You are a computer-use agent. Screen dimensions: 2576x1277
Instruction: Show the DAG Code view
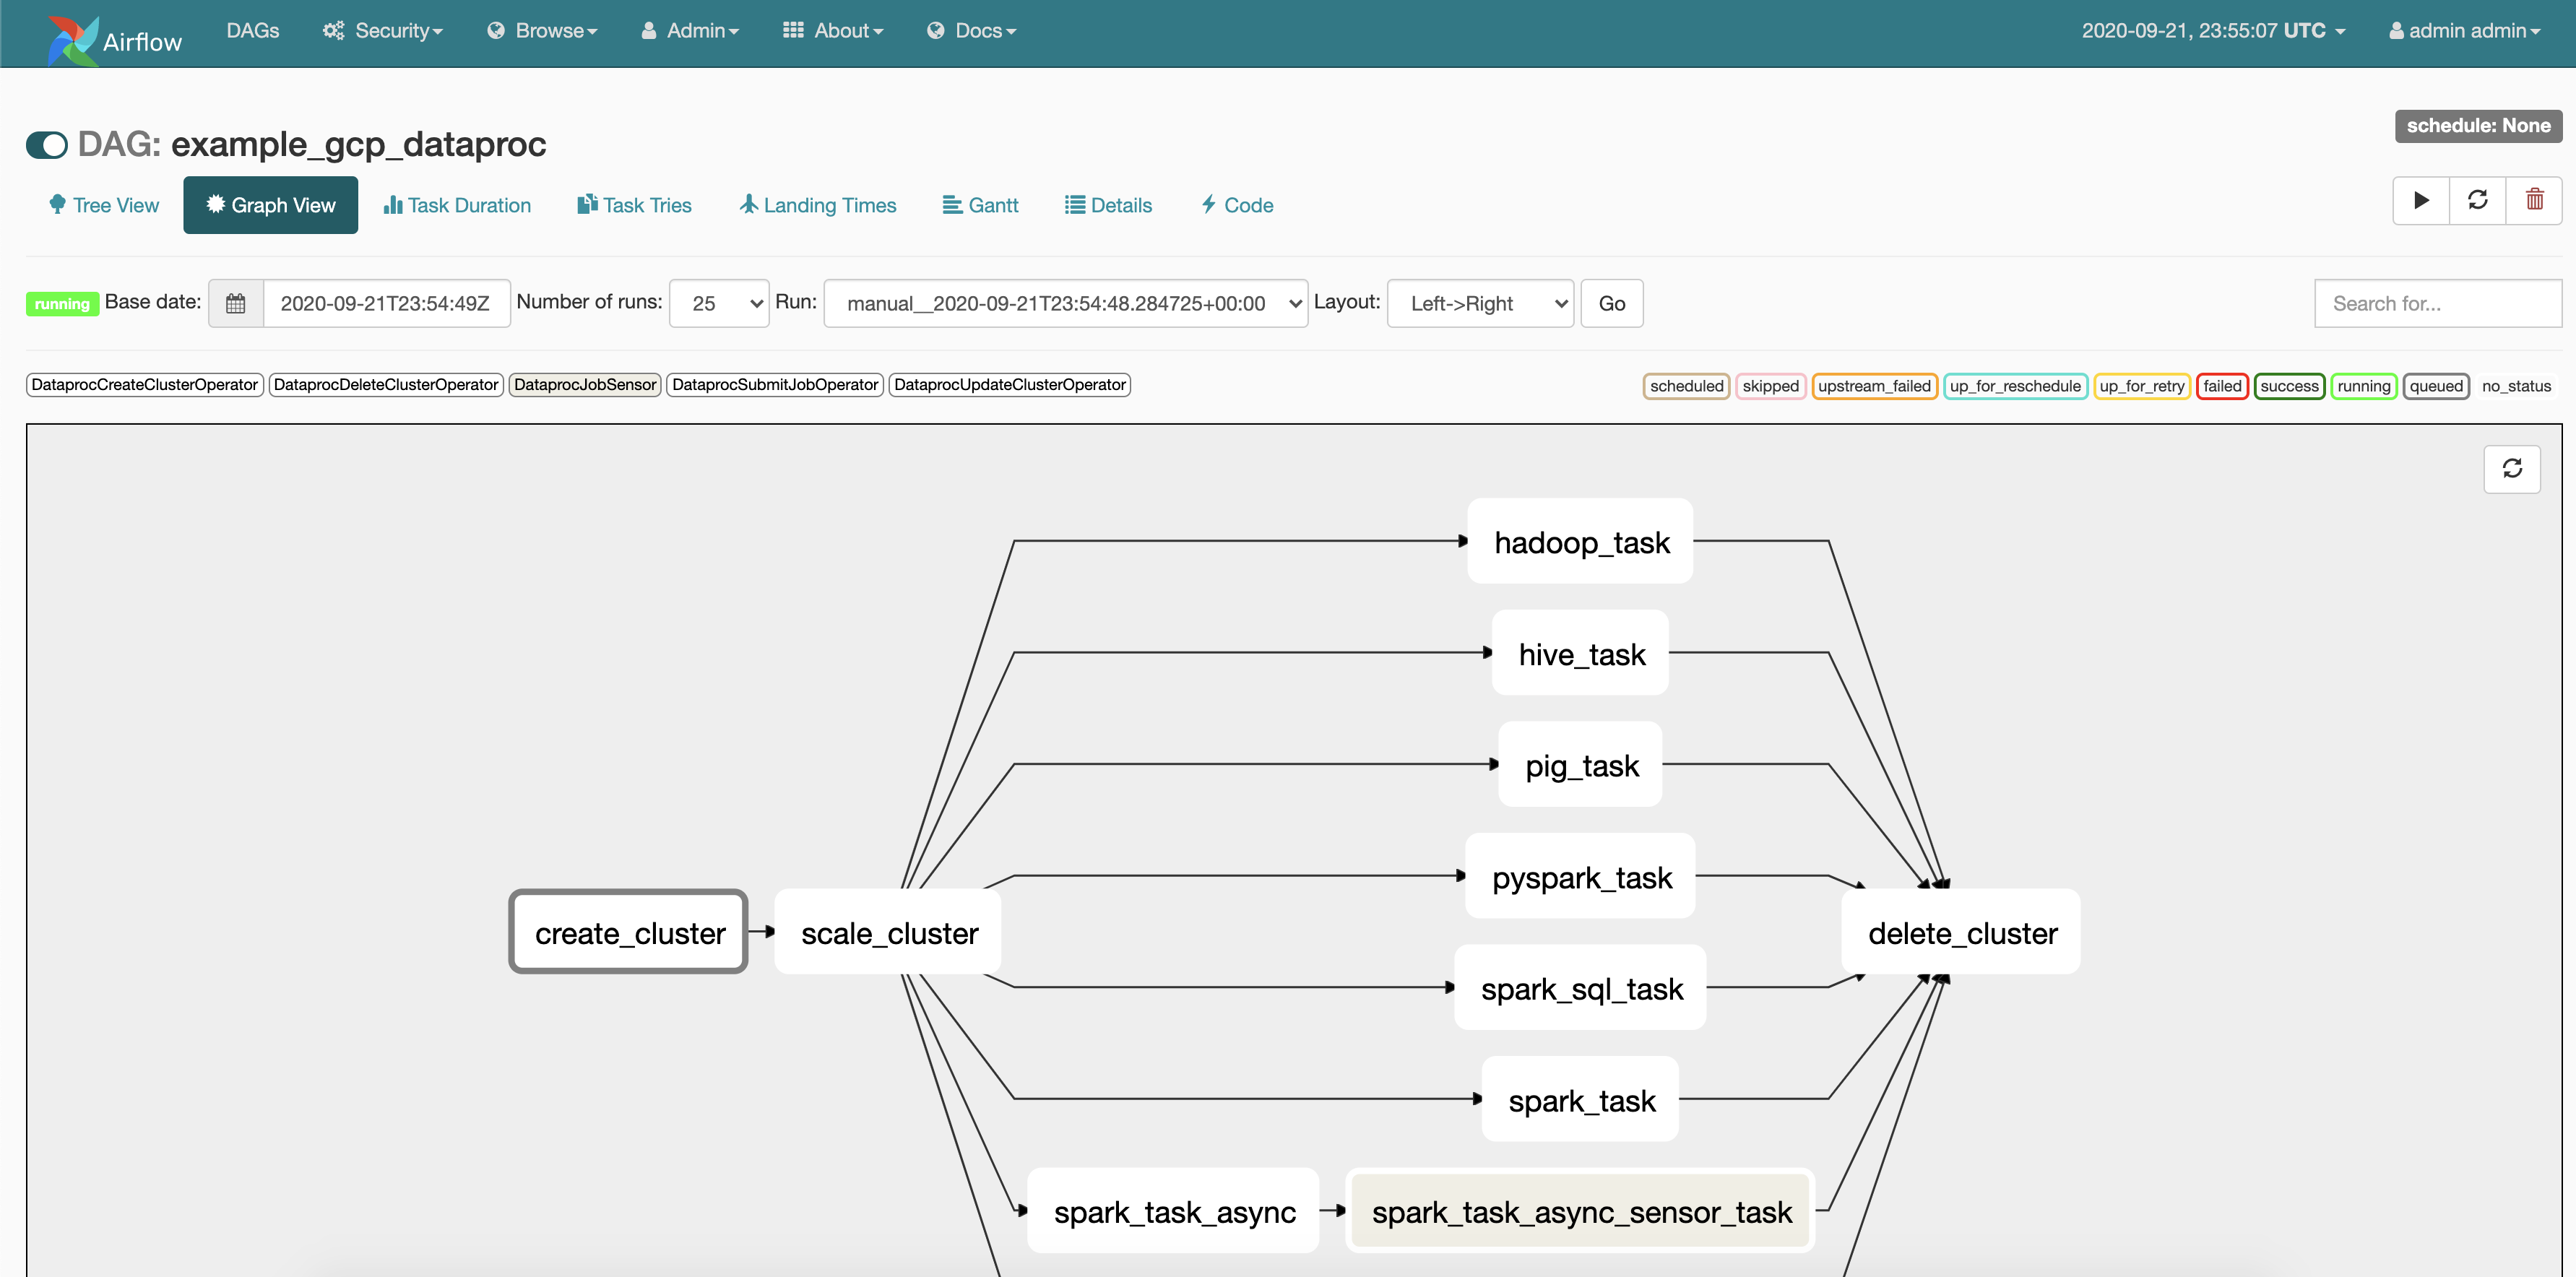pos(1237,205)
